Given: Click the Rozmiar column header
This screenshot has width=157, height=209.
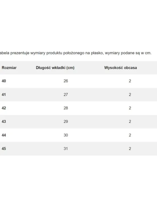Looking at the screenshot, I should 9,68.
